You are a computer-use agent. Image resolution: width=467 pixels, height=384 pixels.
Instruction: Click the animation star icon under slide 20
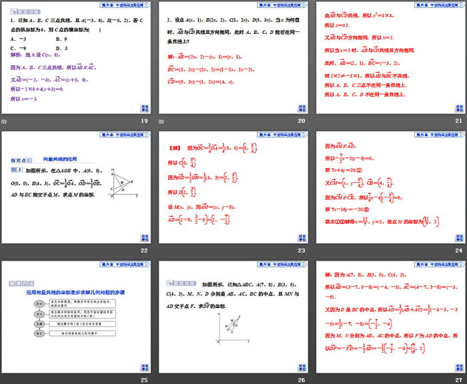click(161, 121)
